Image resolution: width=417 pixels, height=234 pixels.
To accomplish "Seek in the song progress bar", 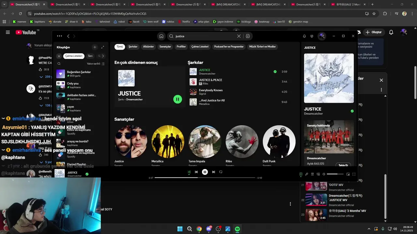I will (205, 178).
